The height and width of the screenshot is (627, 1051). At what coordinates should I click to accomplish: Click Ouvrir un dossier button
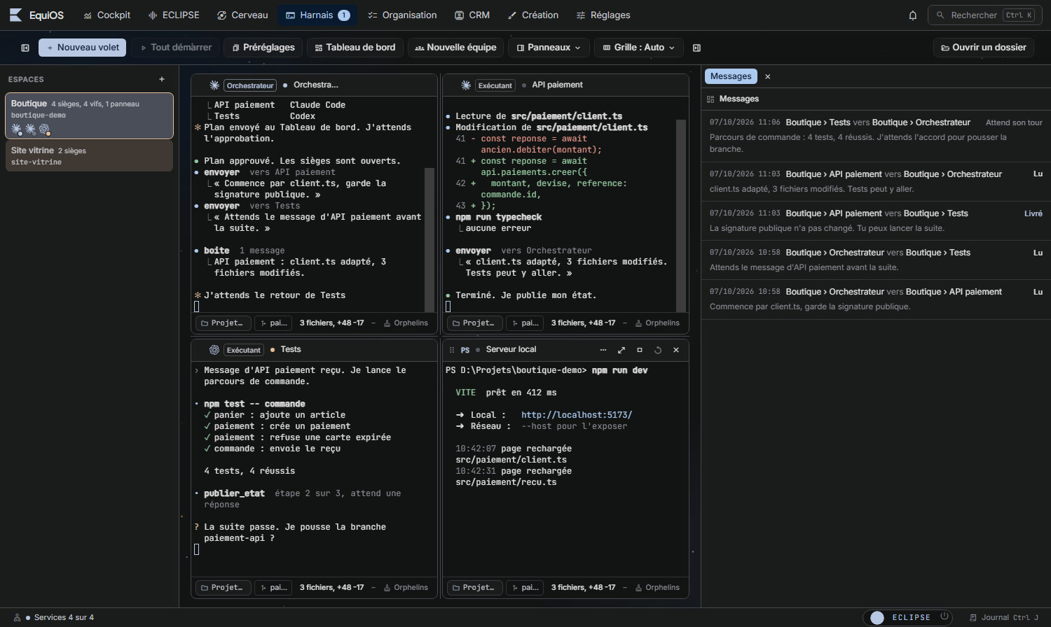[x=984, y=48]
